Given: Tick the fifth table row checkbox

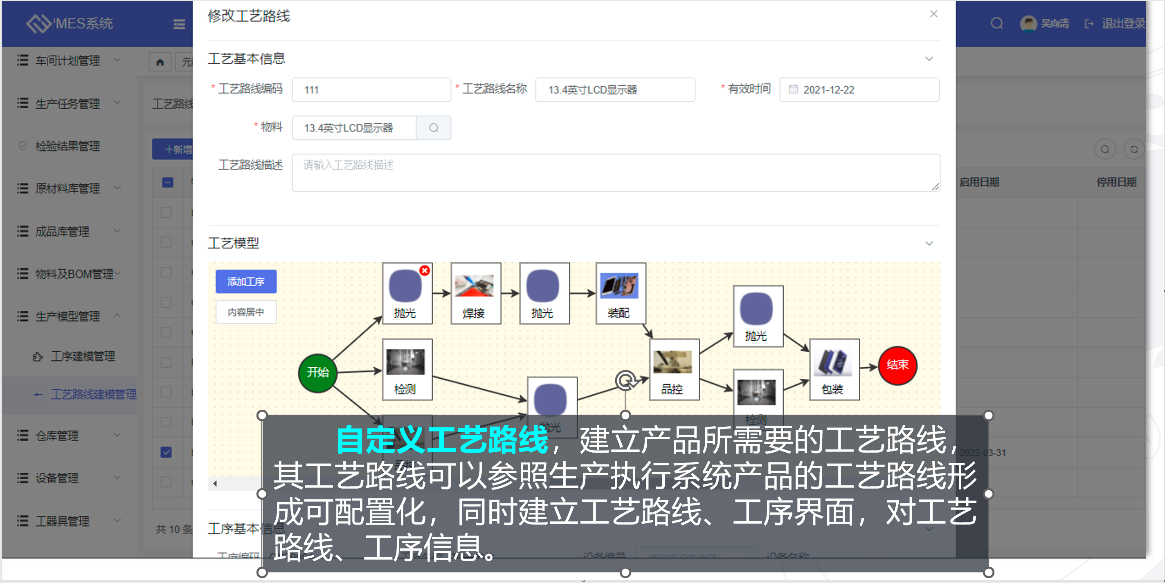Looking at the screenshot, I should (x=166, y=333).
